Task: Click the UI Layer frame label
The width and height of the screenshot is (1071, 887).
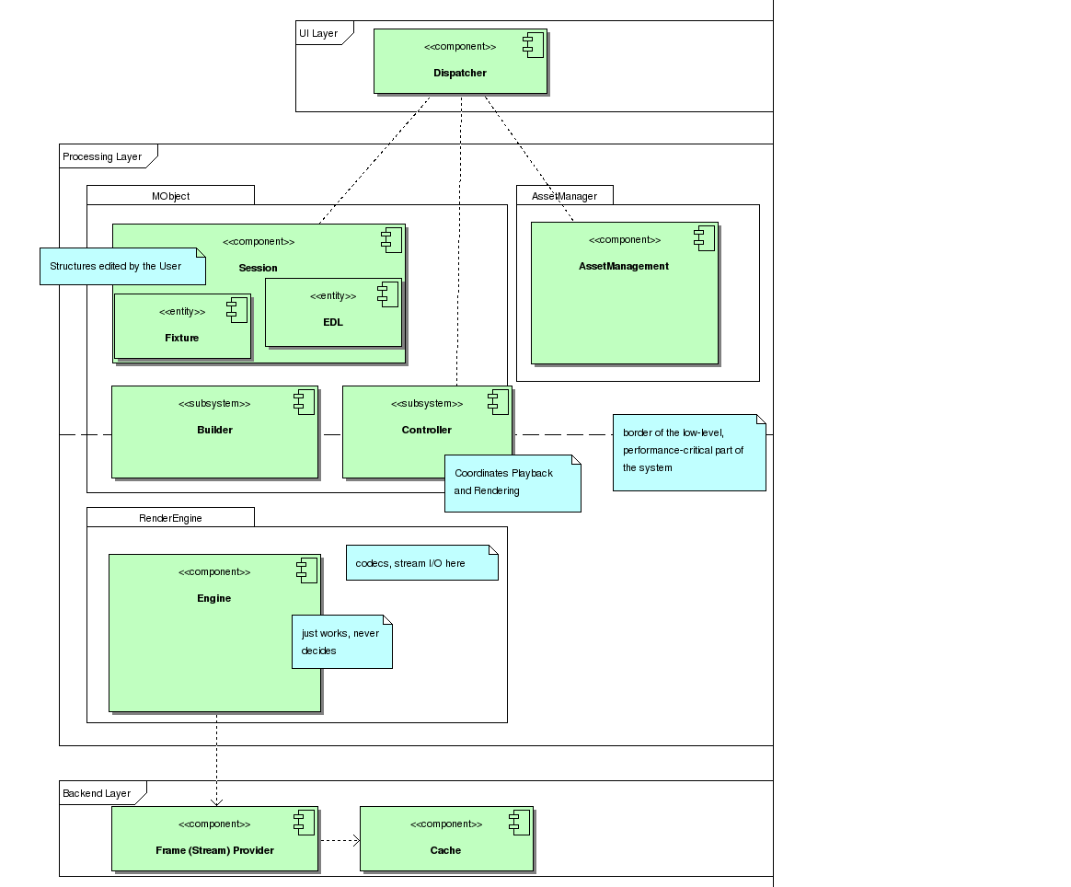Action: pos(318,33)
